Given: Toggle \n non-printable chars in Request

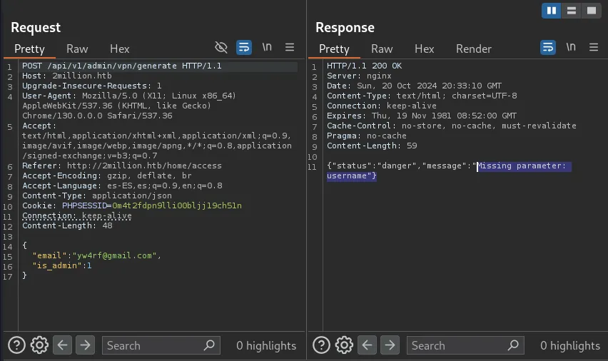Looking at the screenshot, I should tap(267, 48).
